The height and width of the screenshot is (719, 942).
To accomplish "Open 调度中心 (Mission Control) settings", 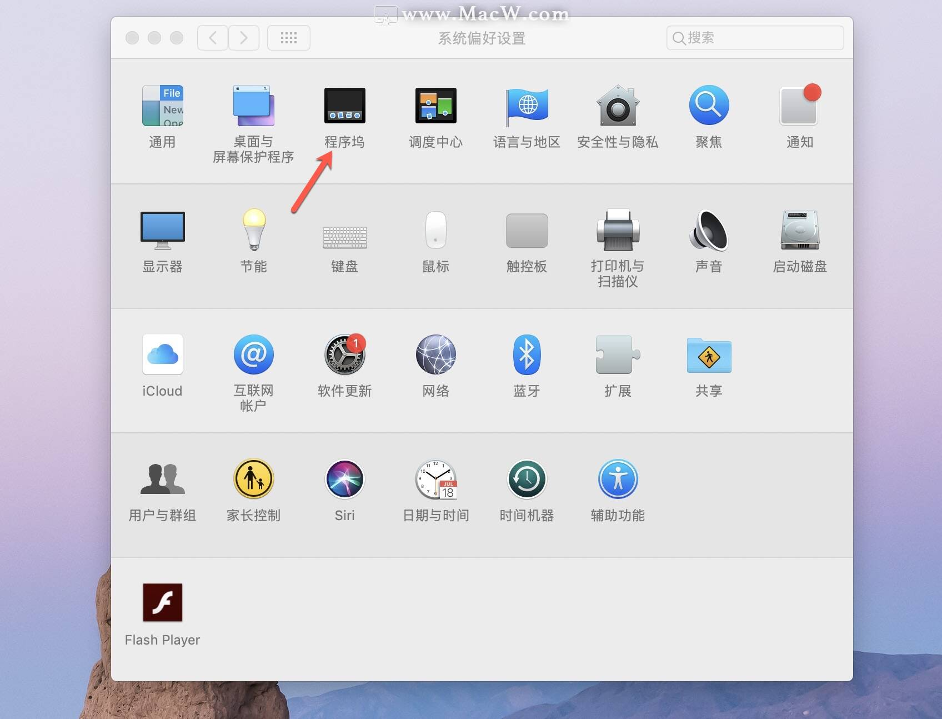I will [x=435, y=106].
